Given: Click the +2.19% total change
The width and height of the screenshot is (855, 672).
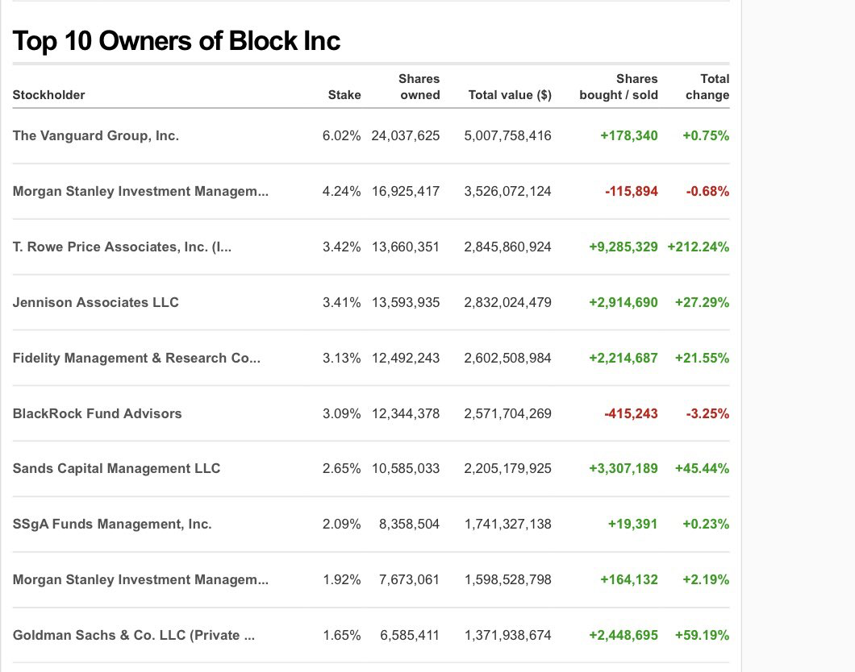Looking at the screenshot, I should coord(706,579).
